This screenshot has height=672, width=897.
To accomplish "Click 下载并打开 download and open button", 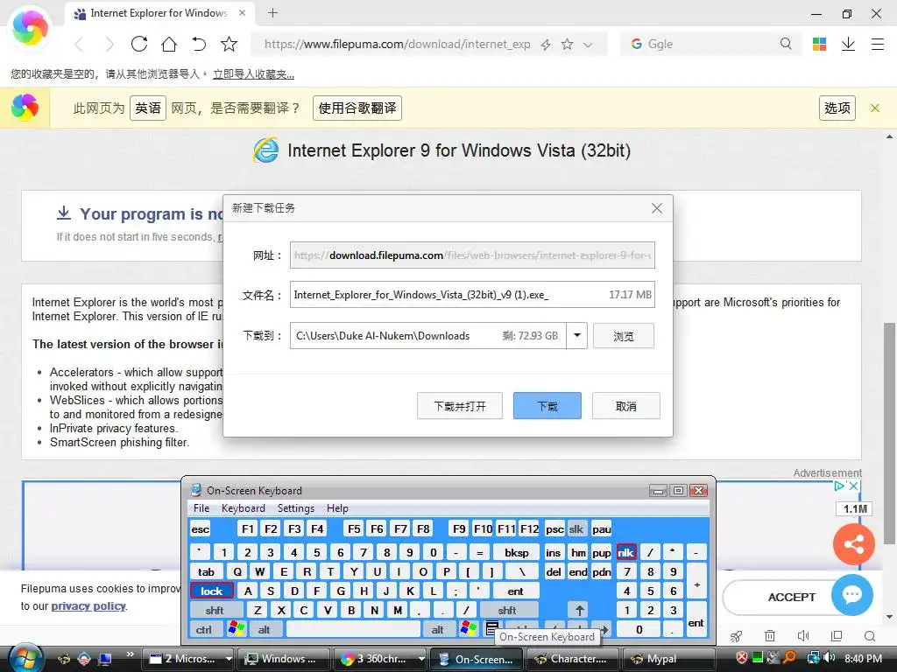I will coord(460,406).
